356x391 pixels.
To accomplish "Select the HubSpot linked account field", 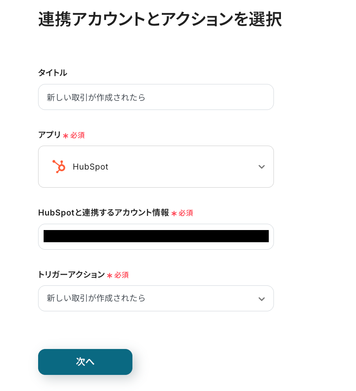I will (x=156, y=236).
